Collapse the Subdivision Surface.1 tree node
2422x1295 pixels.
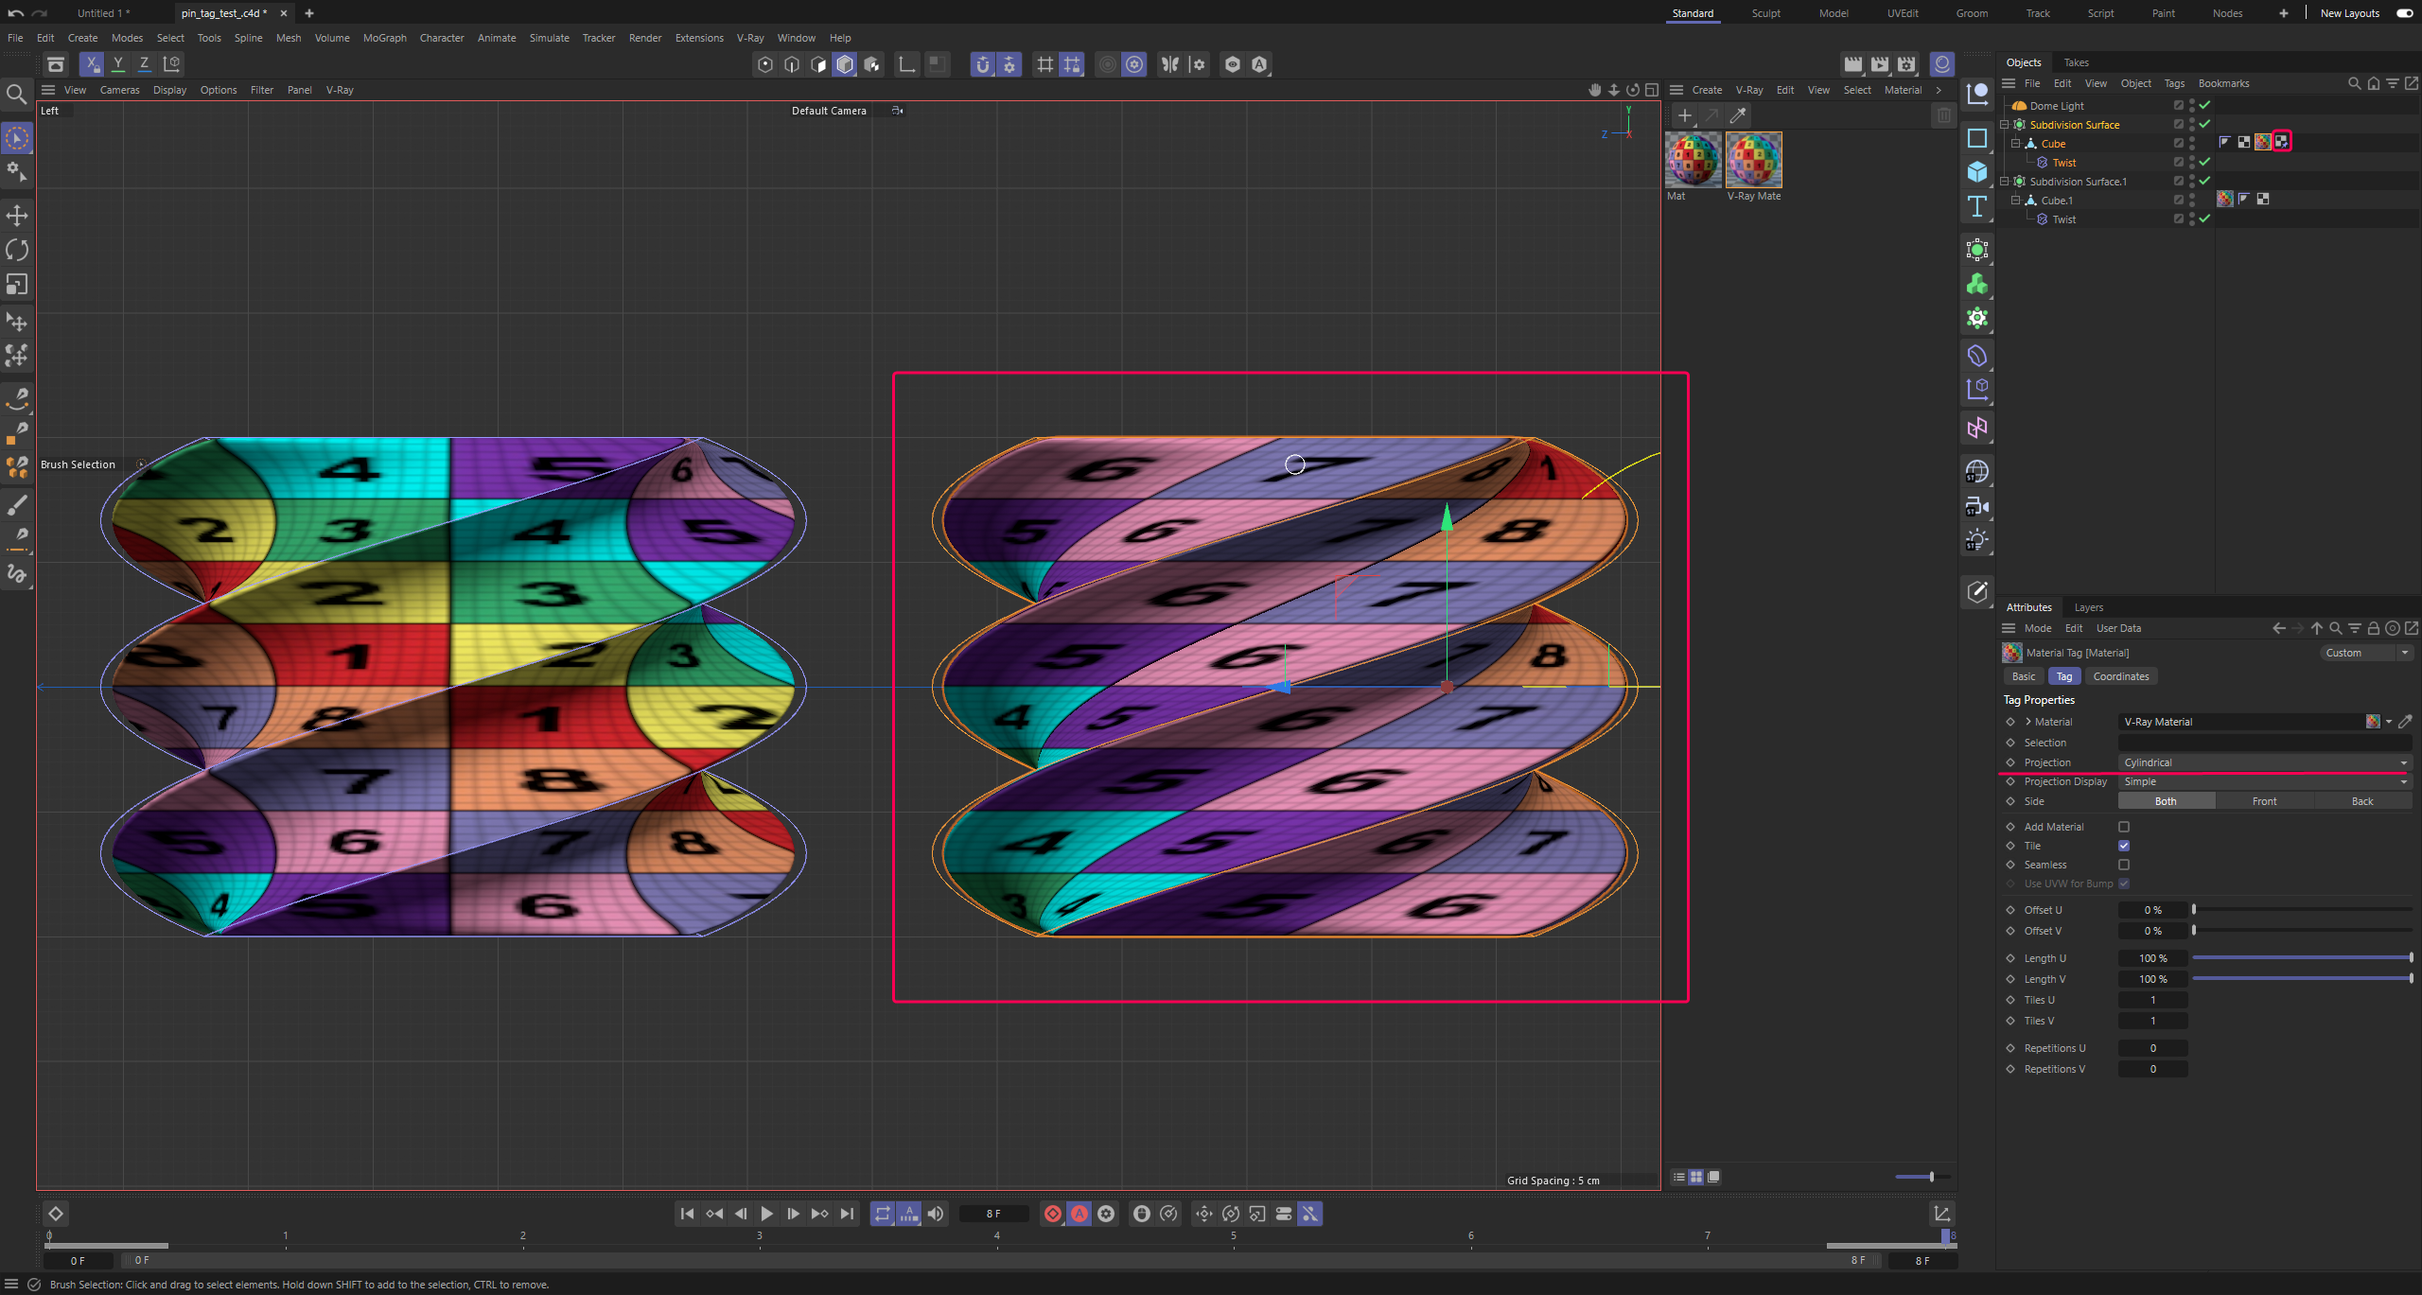tap(2004, 182)
